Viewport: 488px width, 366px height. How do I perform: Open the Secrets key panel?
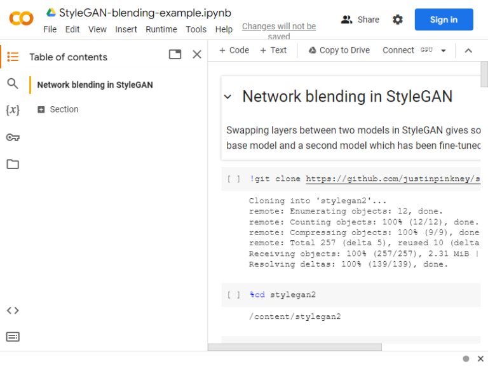pos(13,137)
